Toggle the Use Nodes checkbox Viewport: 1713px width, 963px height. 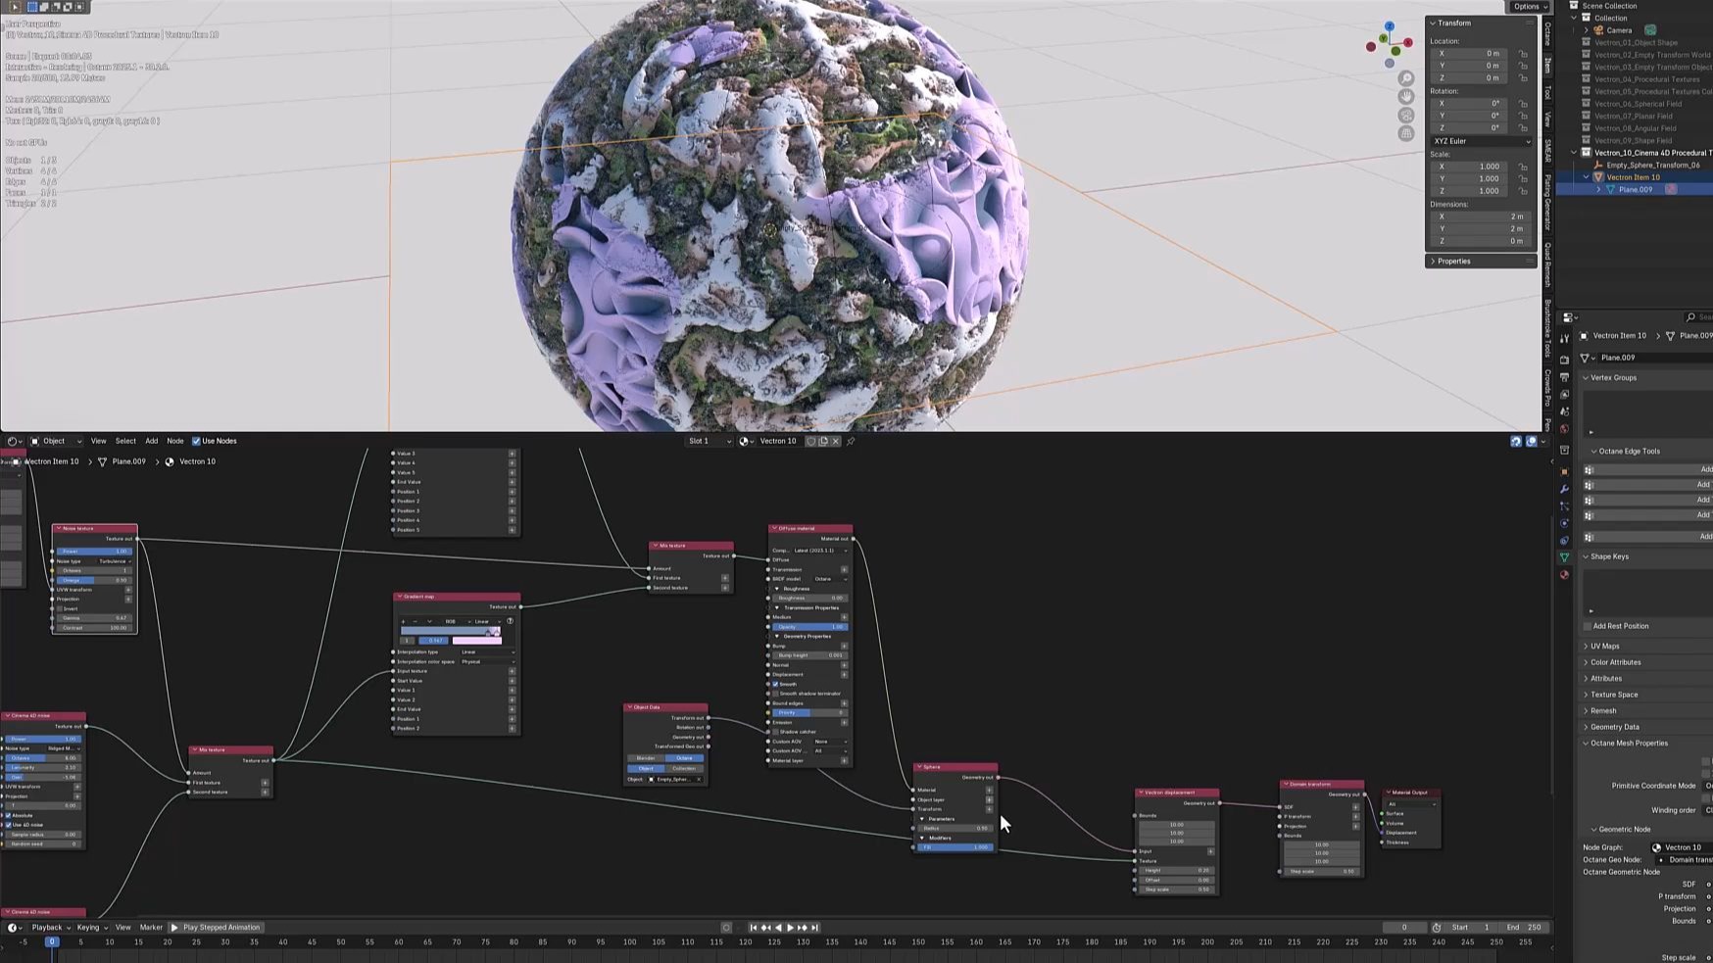click(x=196, y=441)
